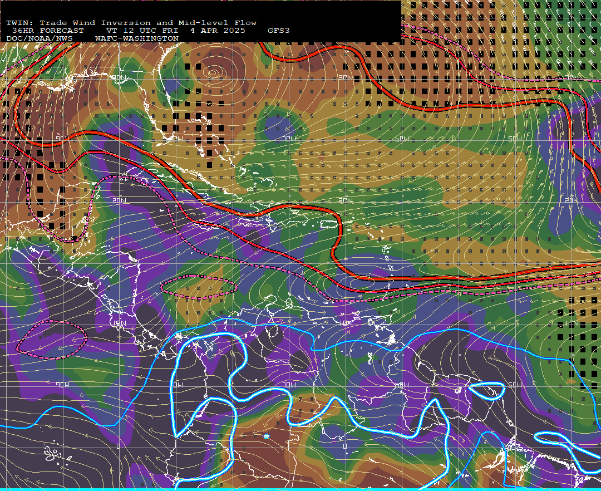Click the 70W label over Colombia
This screenshot has width=601, height=491.
(289, 385)
